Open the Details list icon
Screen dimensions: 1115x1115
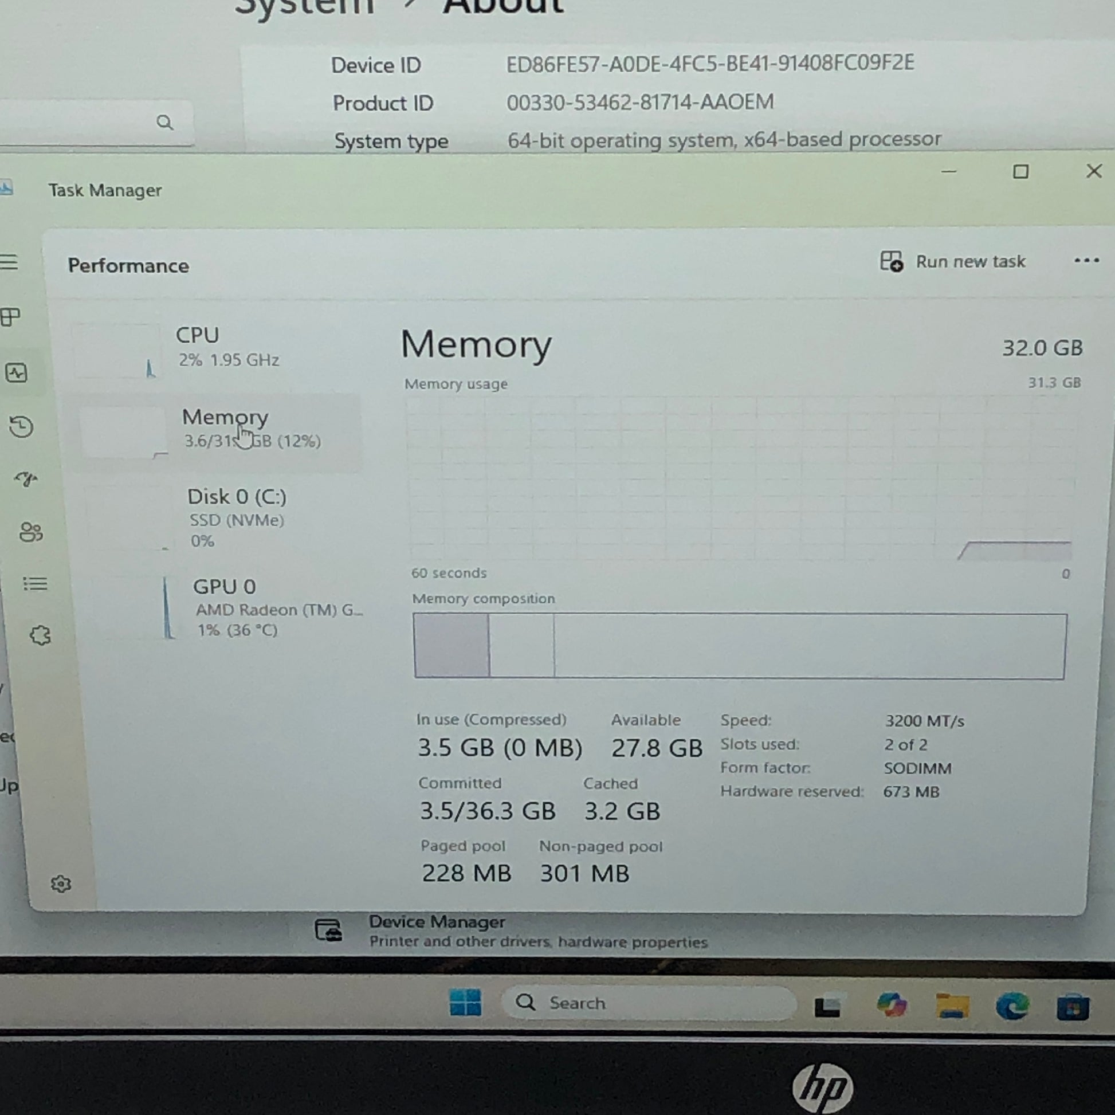tap(35, 584)
